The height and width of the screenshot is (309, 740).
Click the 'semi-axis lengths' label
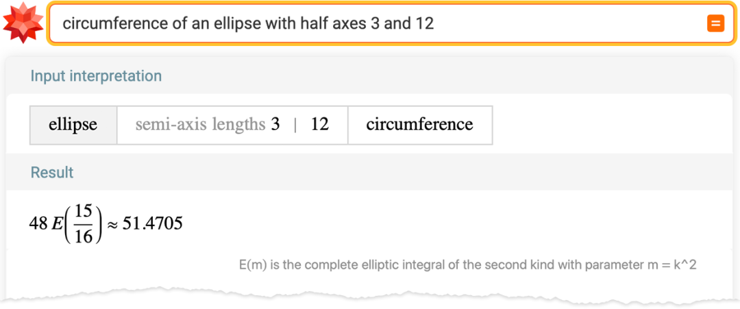coord(200,125)
